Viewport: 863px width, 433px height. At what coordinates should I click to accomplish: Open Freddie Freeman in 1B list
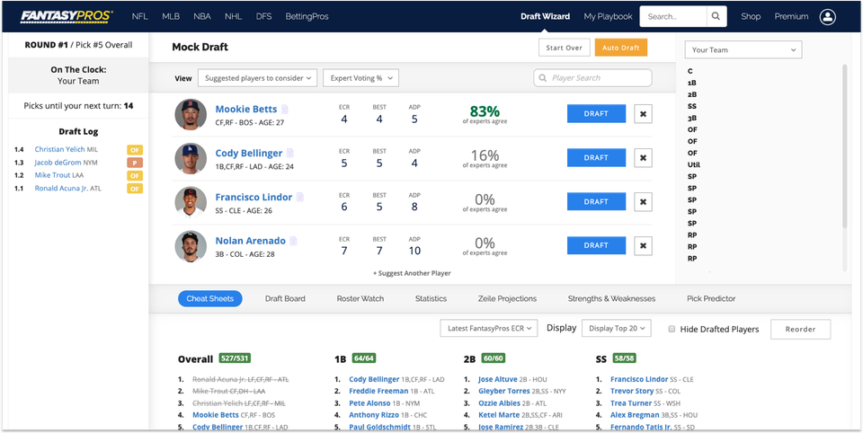378,391
